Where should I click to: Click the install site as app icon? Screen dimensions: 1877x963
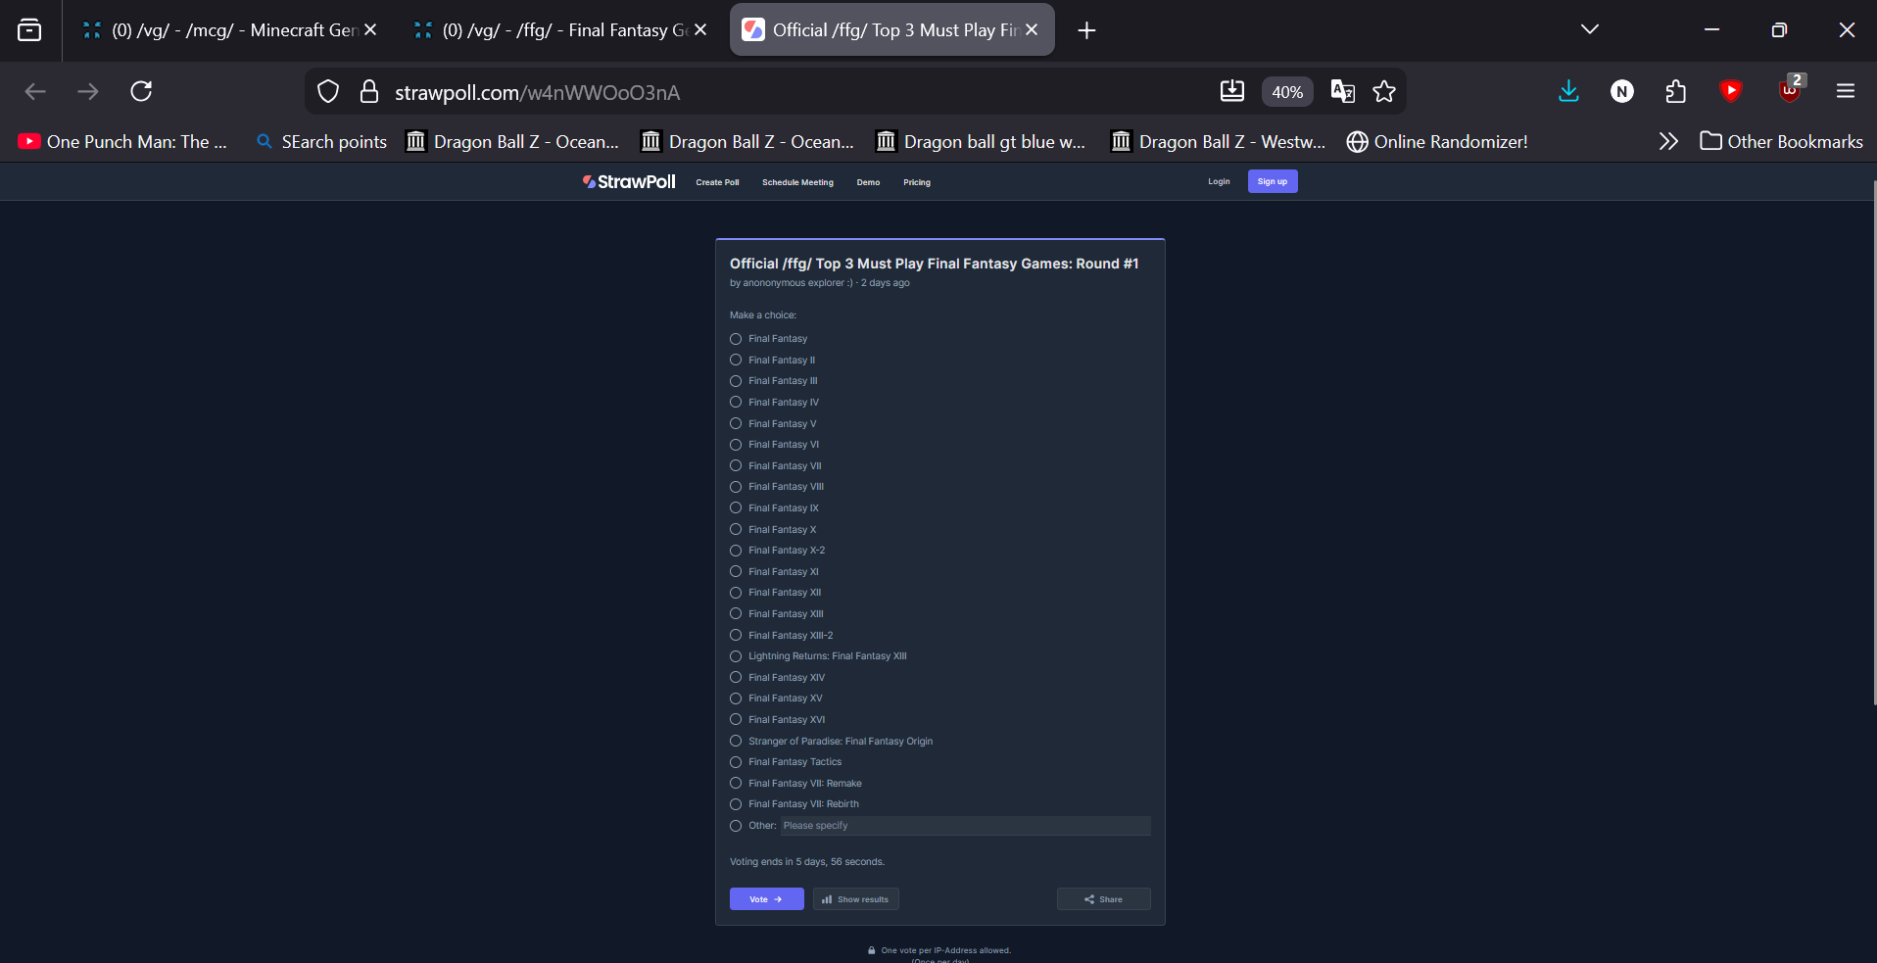tap(1232, 92)
